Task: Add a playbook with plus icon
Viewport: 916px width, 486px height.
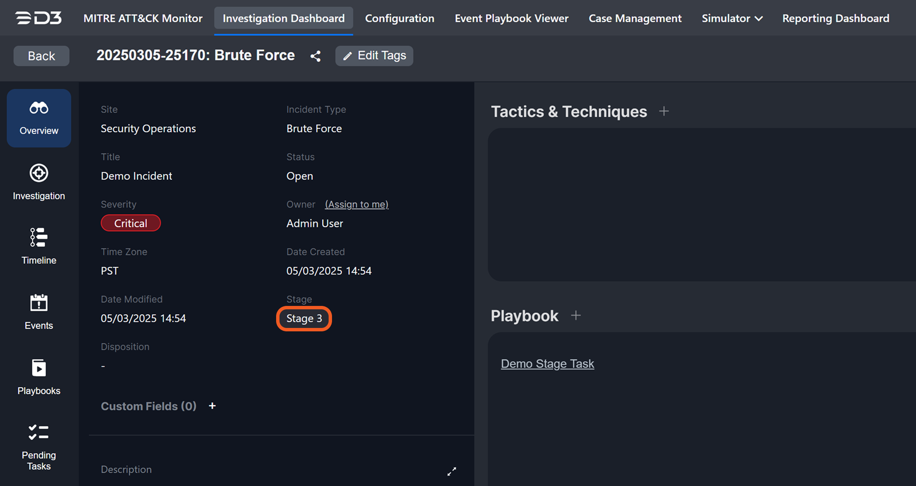Action: pyautogui.click(x=576, y=316)
